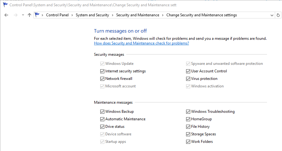This screenshot has width=282, height=151.
Task: Open the Control Panel breadcrumb
Action: (57, 15)
